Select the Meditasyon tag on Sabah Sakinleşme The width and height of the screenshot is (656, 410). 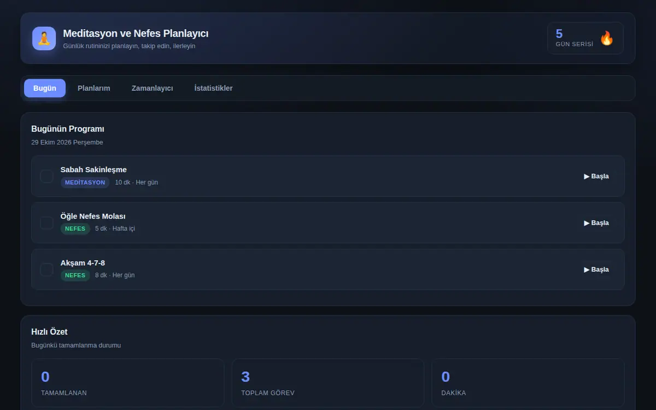click(x=85, y=183)
